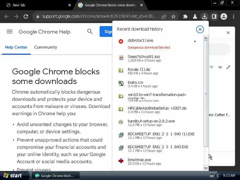Click the system tray clock 9:13 AM

point(229,175)
